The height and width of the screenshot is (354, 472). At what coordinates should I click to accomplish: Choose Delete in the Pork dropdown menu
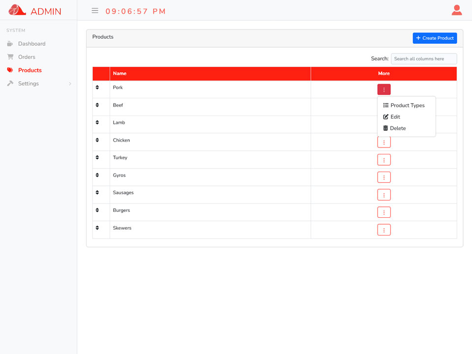coord(394,128)
